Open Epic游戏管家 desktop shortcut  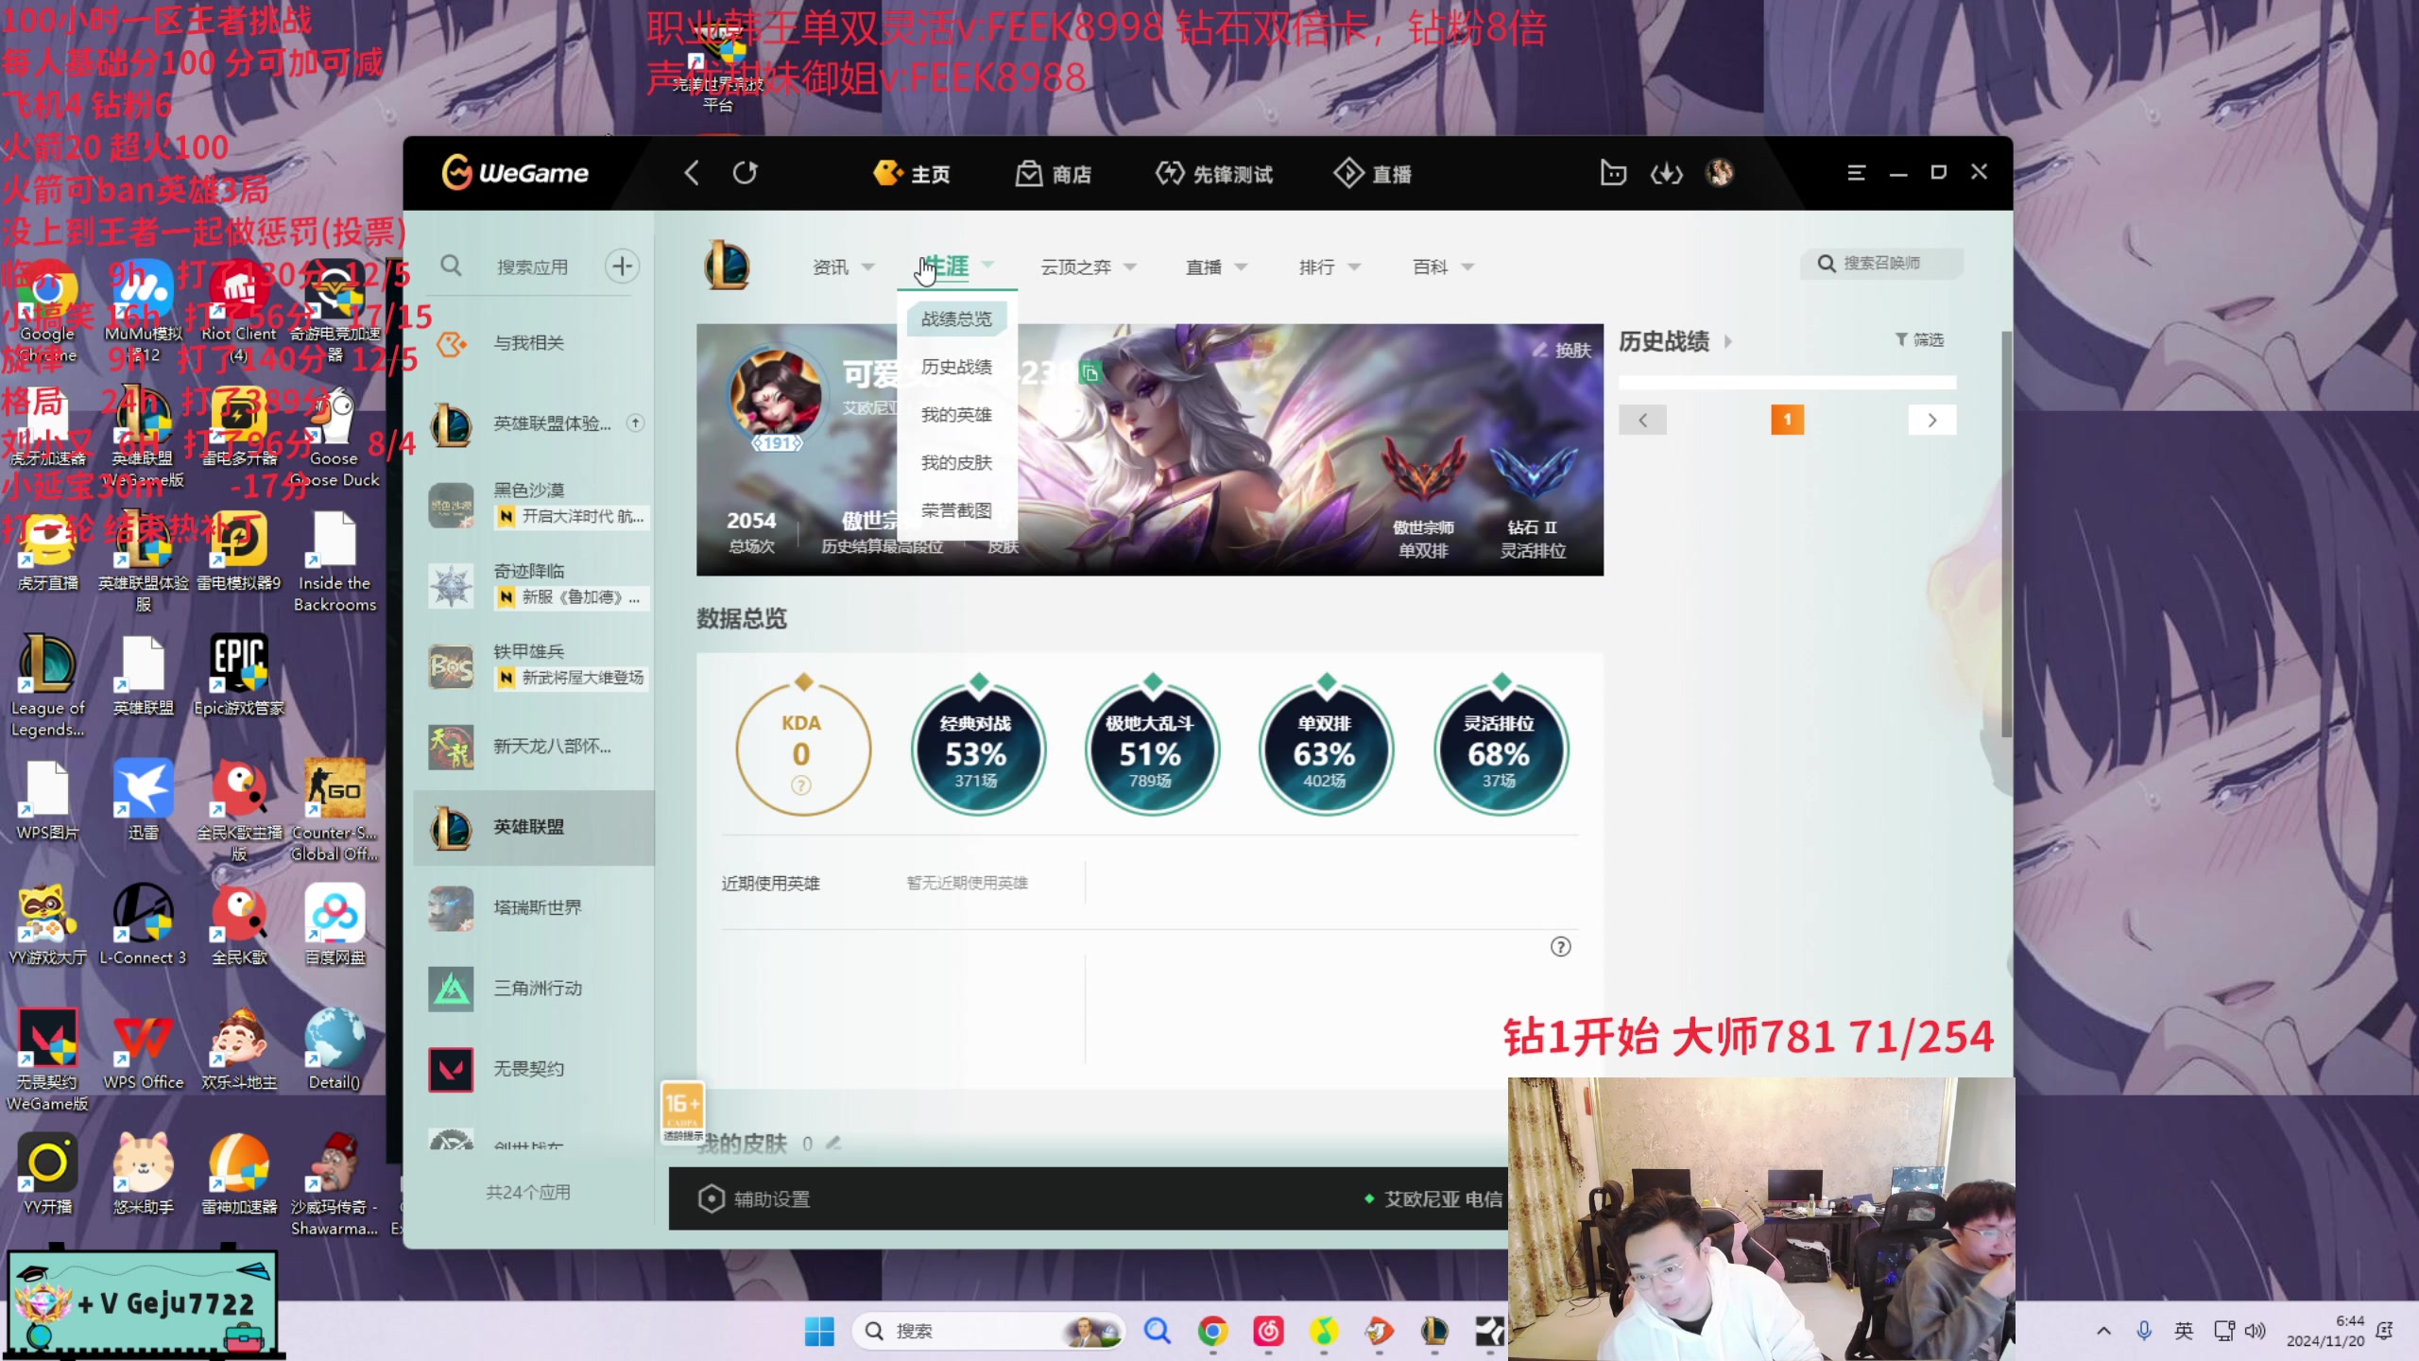point(238,674)
